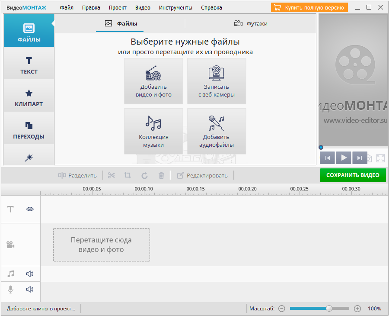Image resolution: width=389 pixels, height=316 pixels.
Task: Click Добавить видео и фото tile
Action: pos(153,81)
